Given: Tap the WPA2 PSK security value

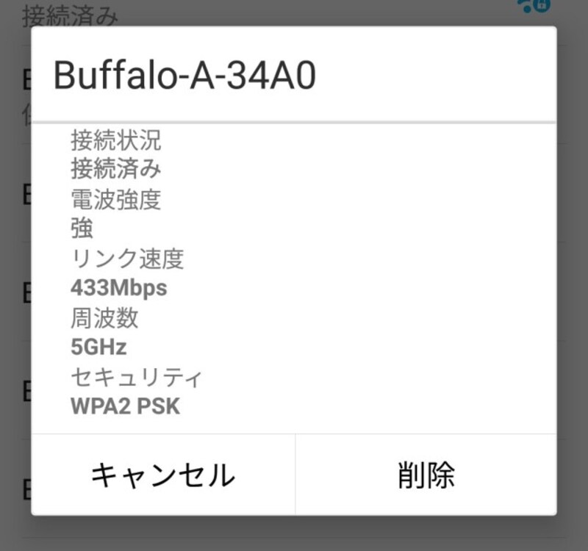Looking at the screenshot, I should pyautogui.click(x=125, y=406).
